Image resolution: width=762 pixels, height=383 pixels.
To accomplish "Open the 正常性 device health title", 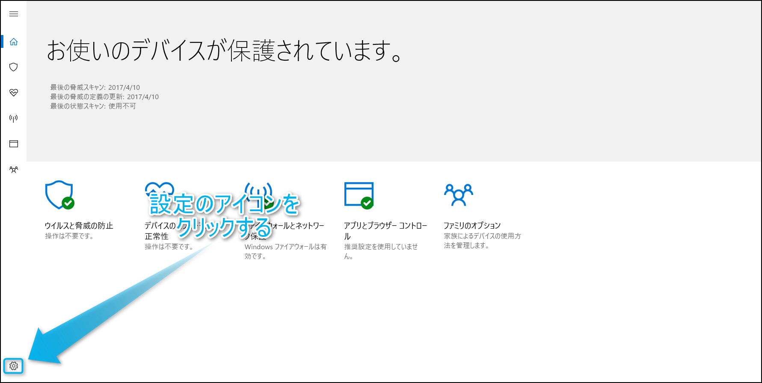I will [157, 236].
